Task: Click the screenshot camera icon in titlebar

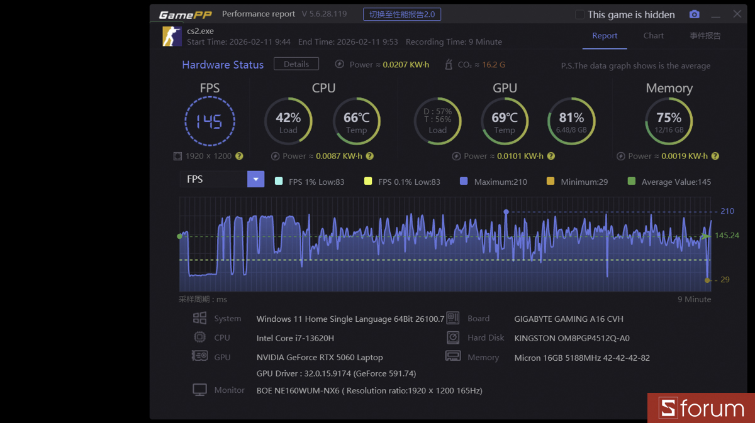Action: tap(694, 14)
